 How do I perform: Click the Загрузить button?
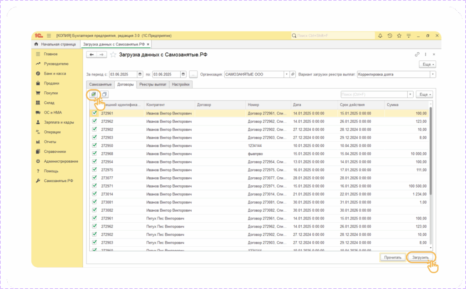pyautogui.click(x=420, y=257)
